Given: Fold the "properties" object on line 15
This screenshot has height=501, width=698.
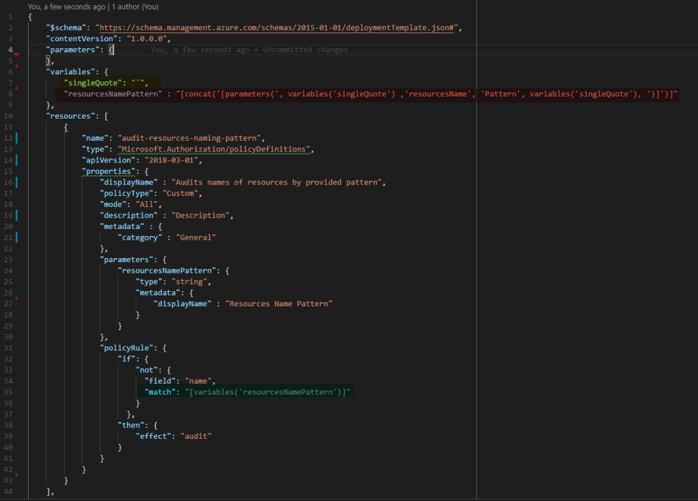Looking at the screenshot, I should point(22,171).
